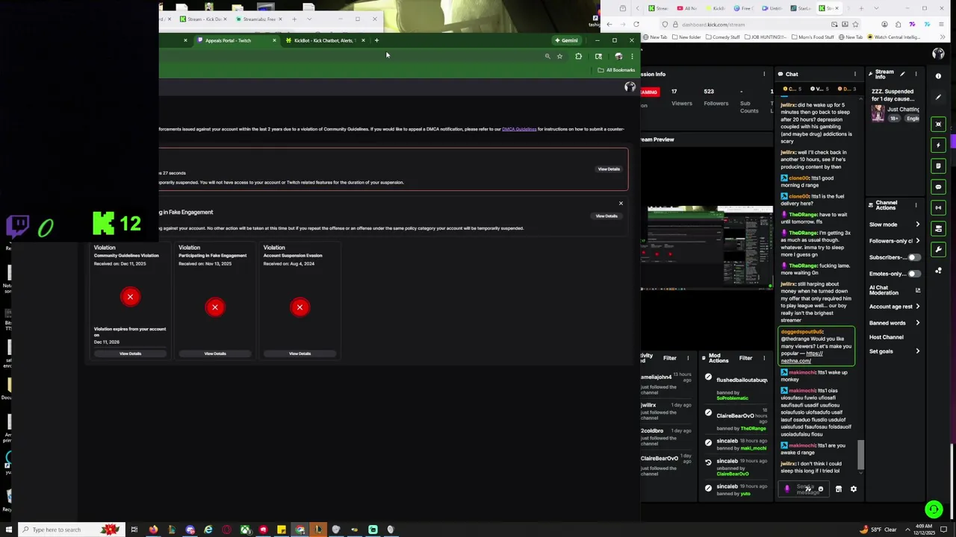
Task: Dismiss the Fake Engagement notice with X
Action: [621, 203]
